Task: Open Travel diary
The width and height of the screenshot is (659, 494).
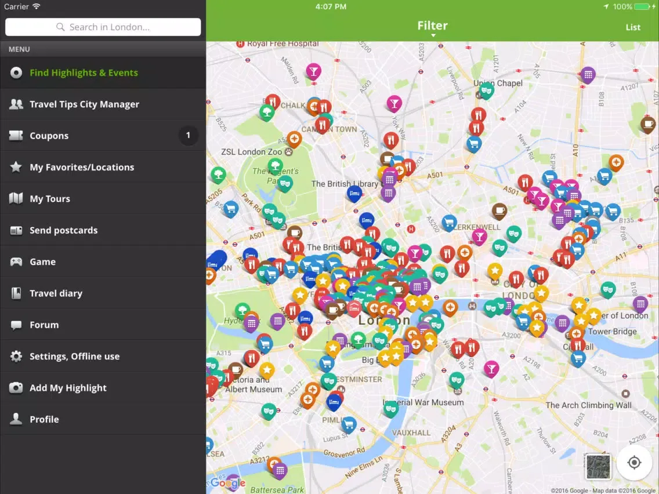Action: pos(103,293)
